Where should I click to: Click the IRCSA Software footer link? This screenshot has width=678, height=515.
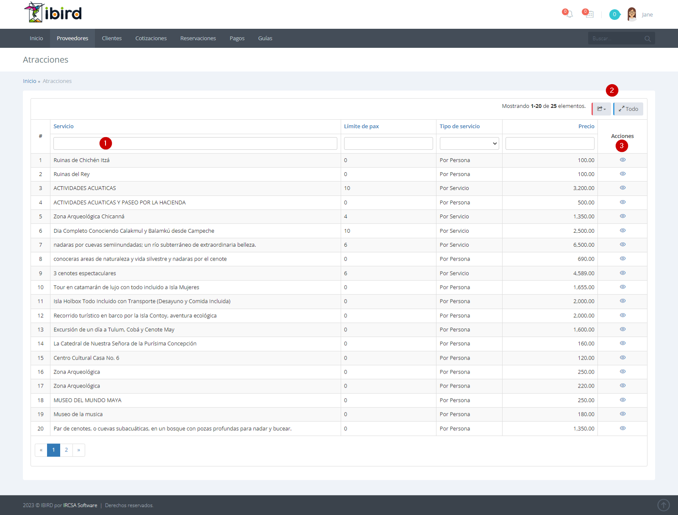click(x=80, y=505)
